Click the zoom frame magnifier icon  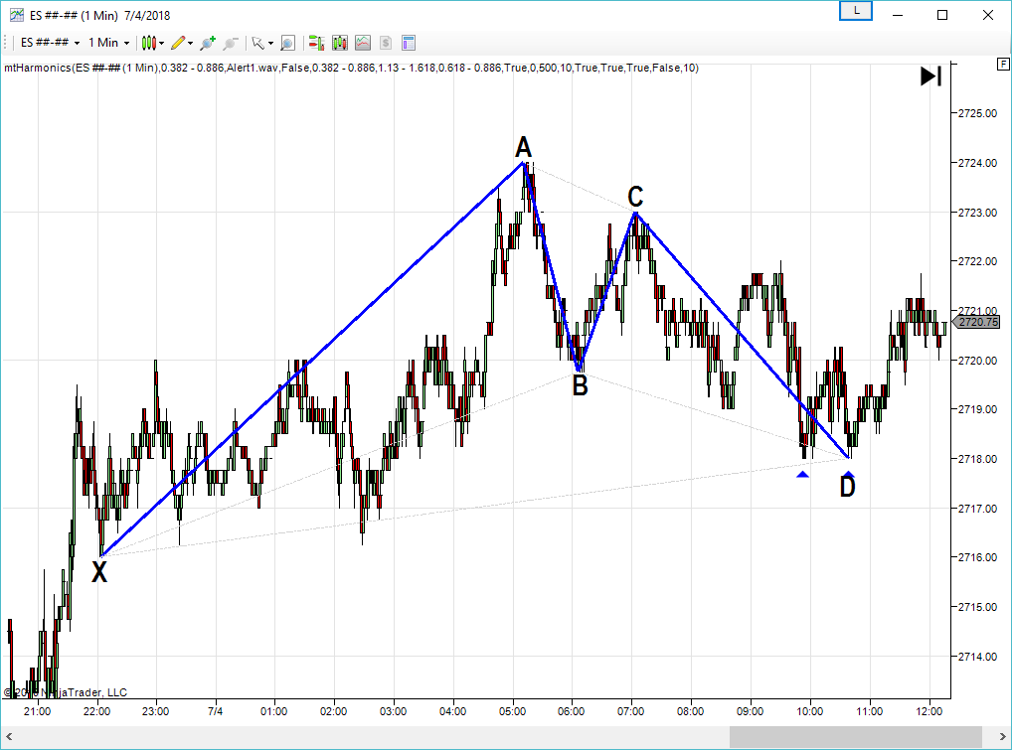tap(287, 43)
